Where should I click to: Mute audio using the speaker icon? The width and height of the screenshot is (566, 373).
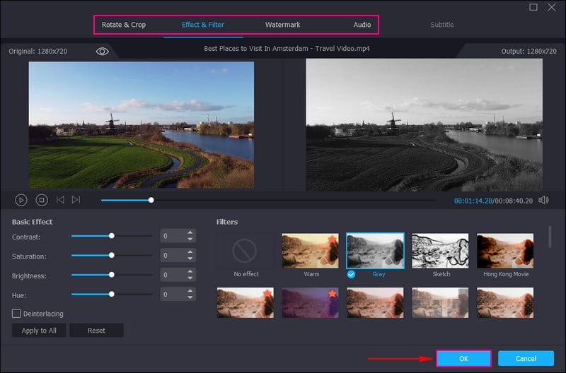(x=543, y=200)
